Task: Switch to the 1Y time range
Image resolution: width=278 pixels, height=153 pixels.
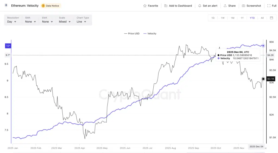Action: click(242, 18)
